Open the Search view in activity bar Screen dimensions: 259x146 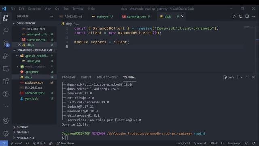6,30
